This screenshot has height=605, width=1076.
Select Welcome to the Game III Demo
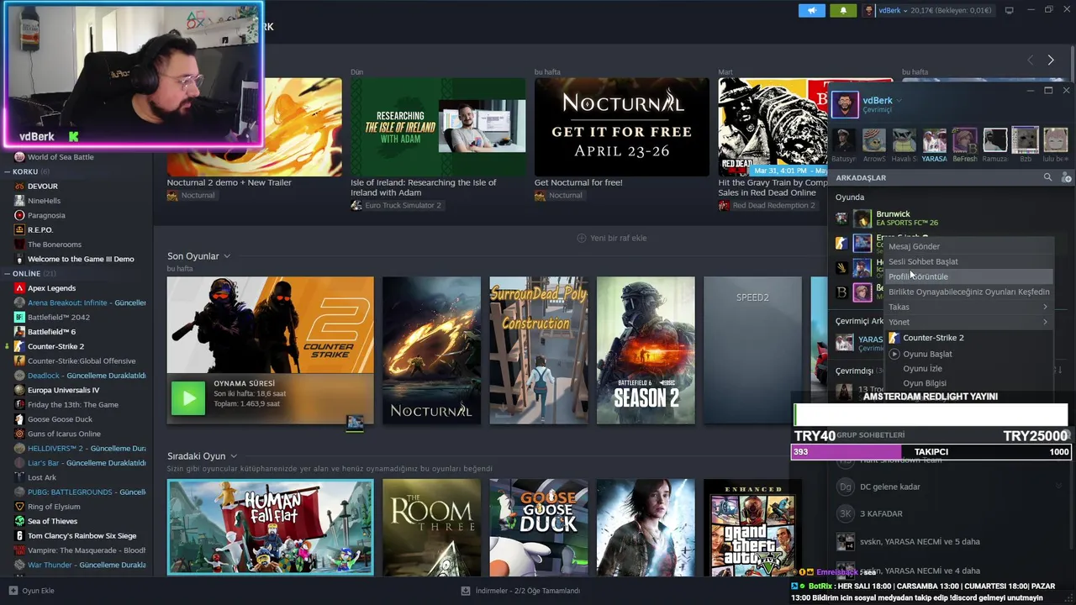[x=81, y=259]
